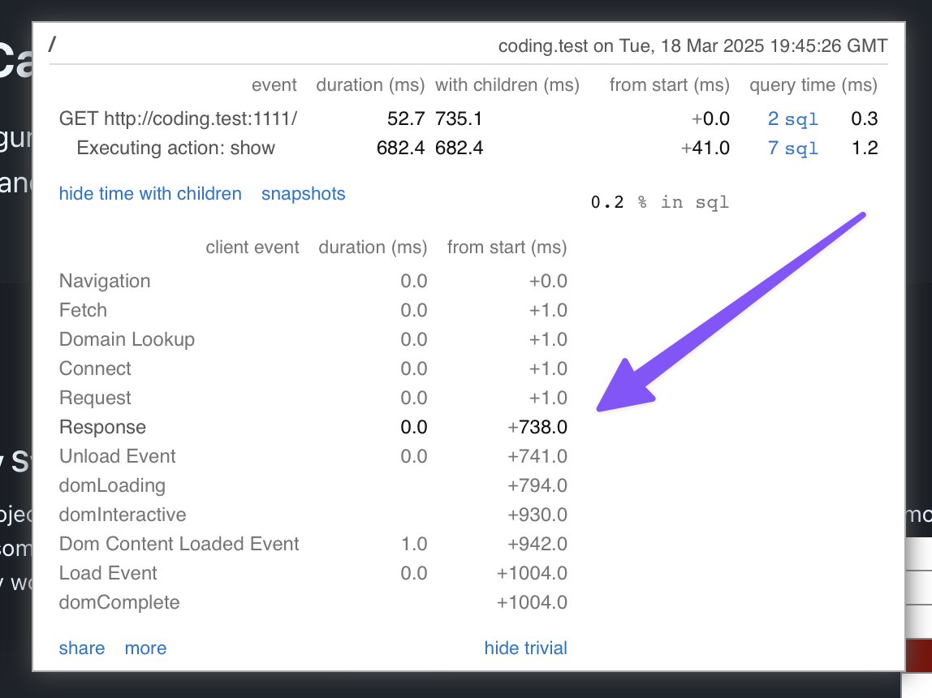932x698 pixels.
Task: Click the 0.2 % in sql text
Action: [x=660, y=202]
